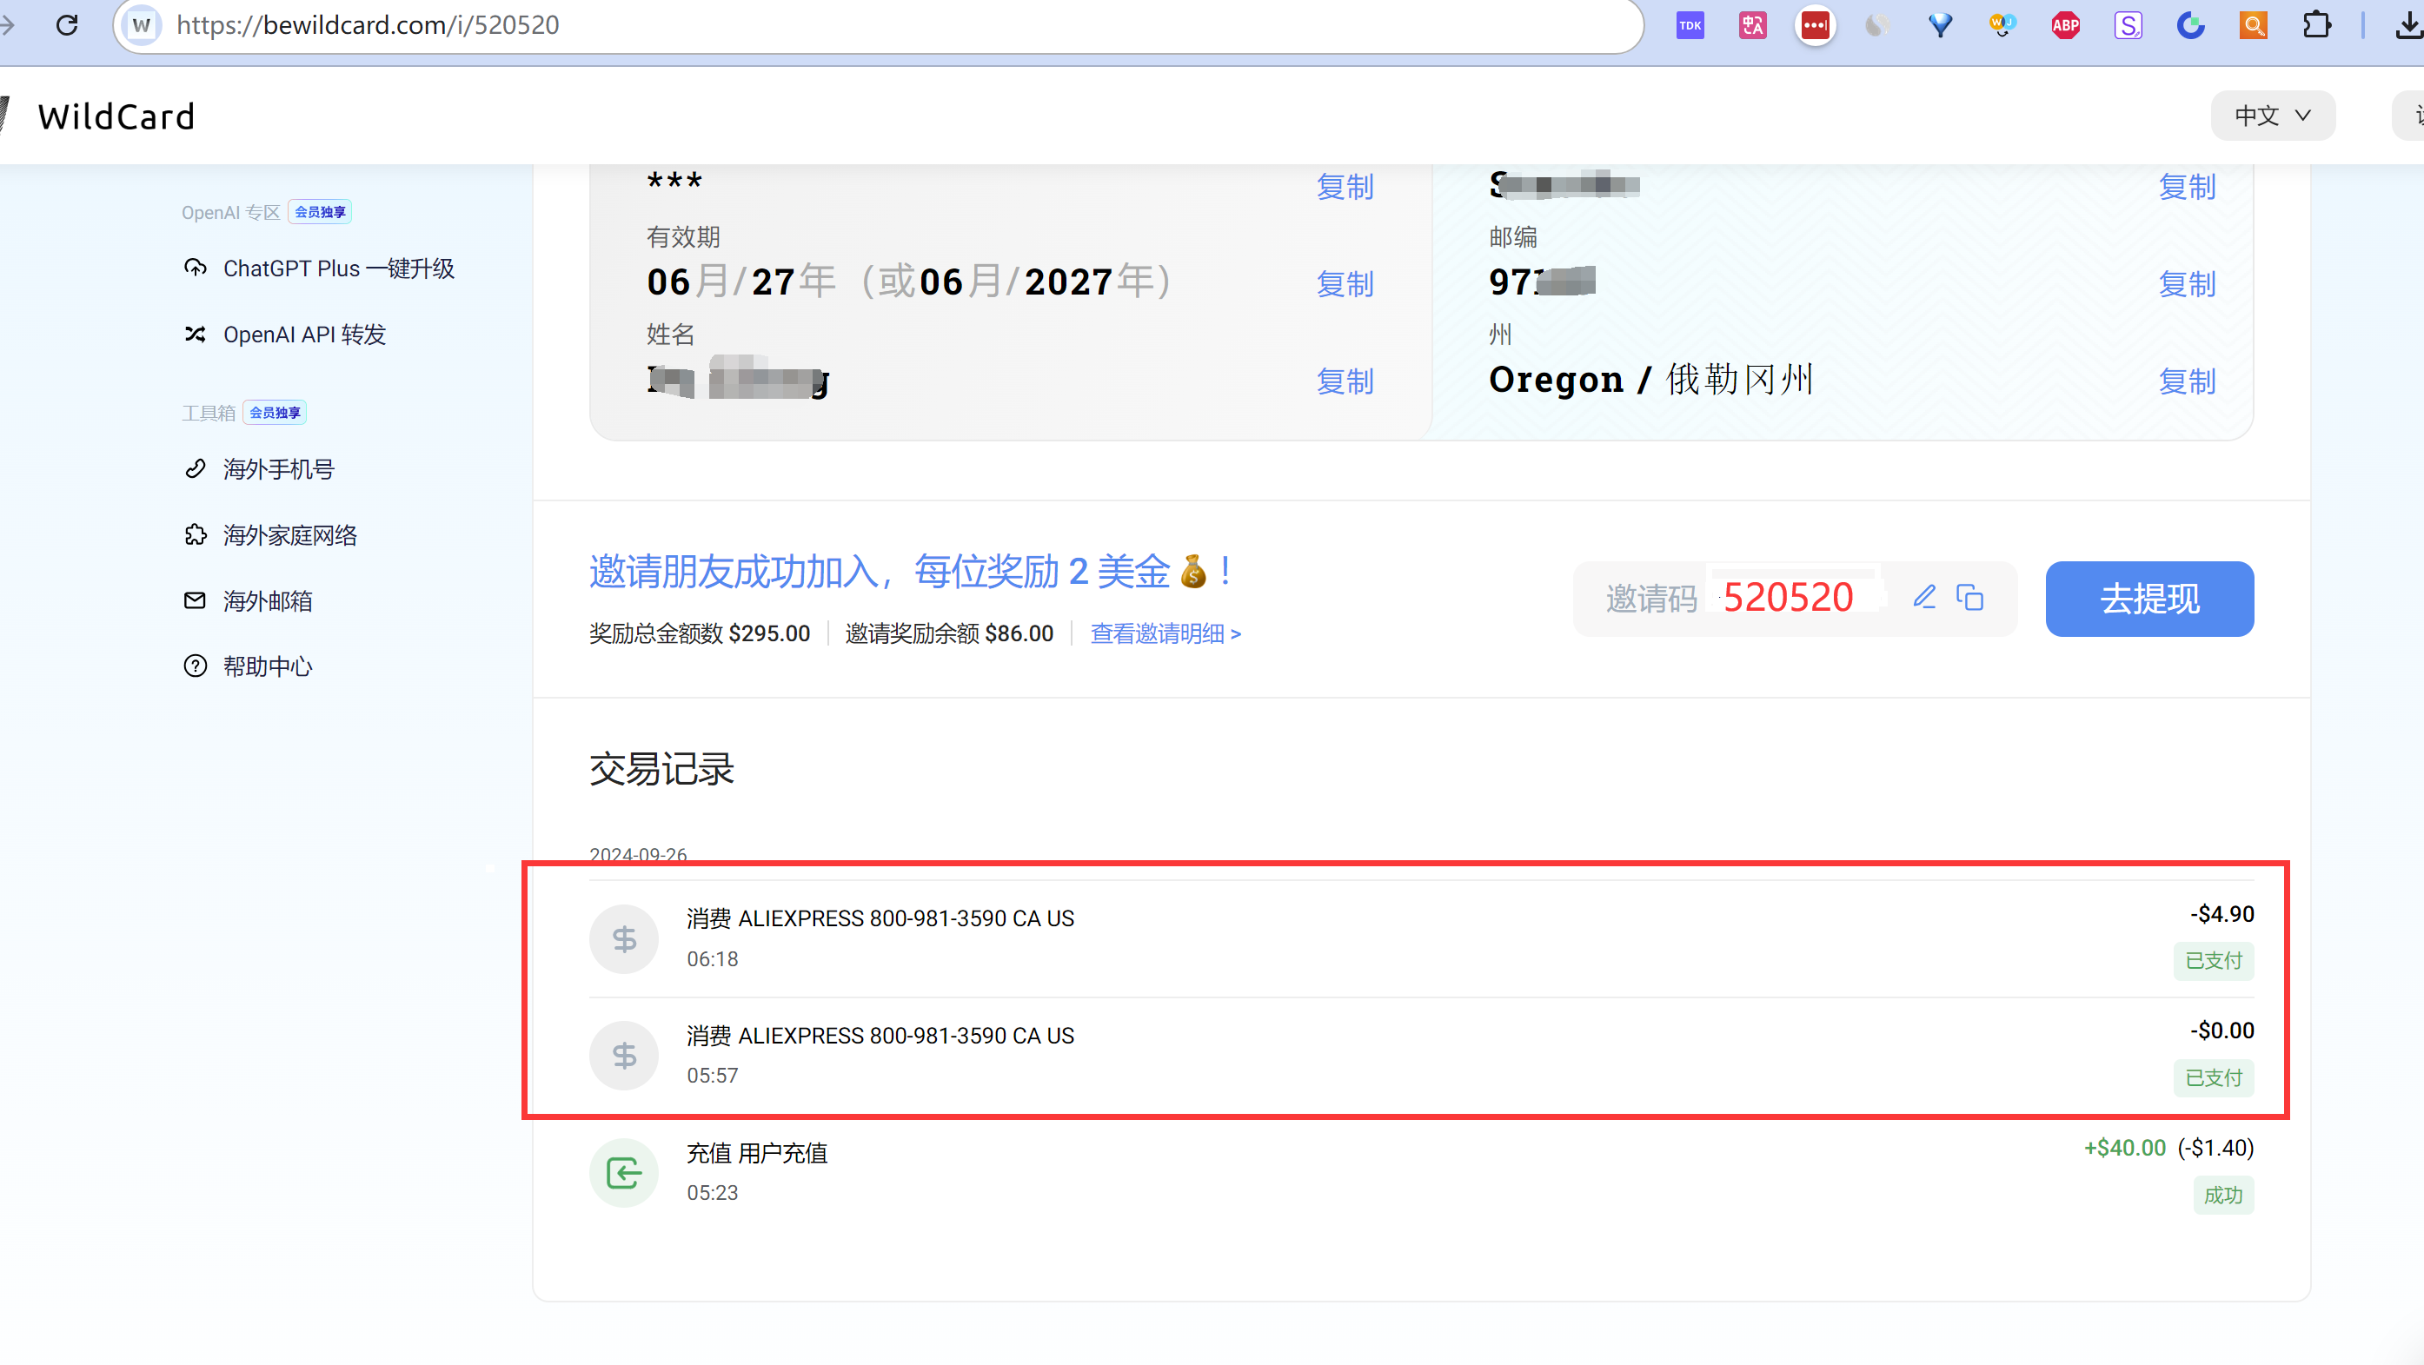
Task: Click dollar icon of 06:18 transaction
Action: (x=624, y=939)
